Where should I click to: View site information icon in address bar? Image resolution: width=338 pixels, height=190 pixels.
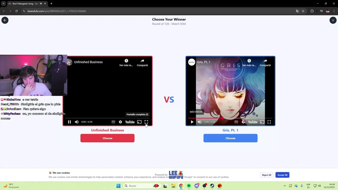click(24, 11)
